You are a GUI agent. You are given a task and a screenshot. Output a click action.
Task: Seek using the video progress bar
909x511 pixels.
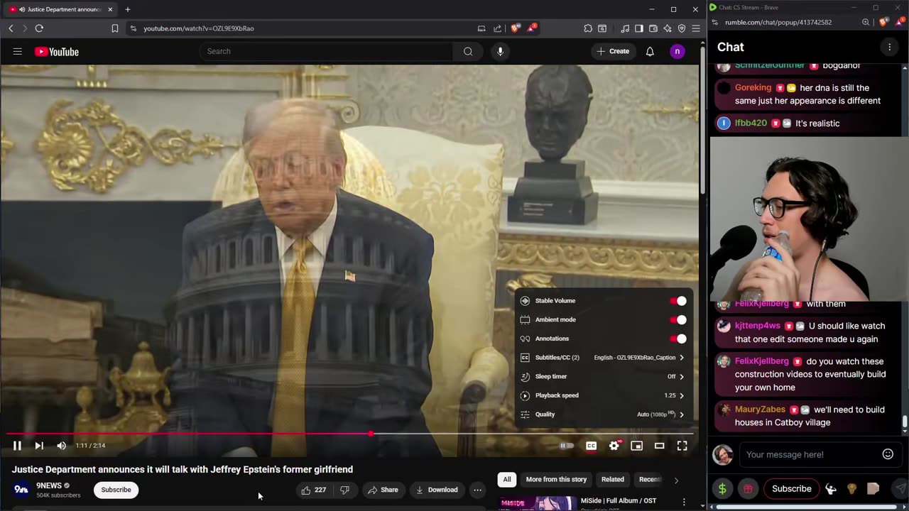point(349,434)
